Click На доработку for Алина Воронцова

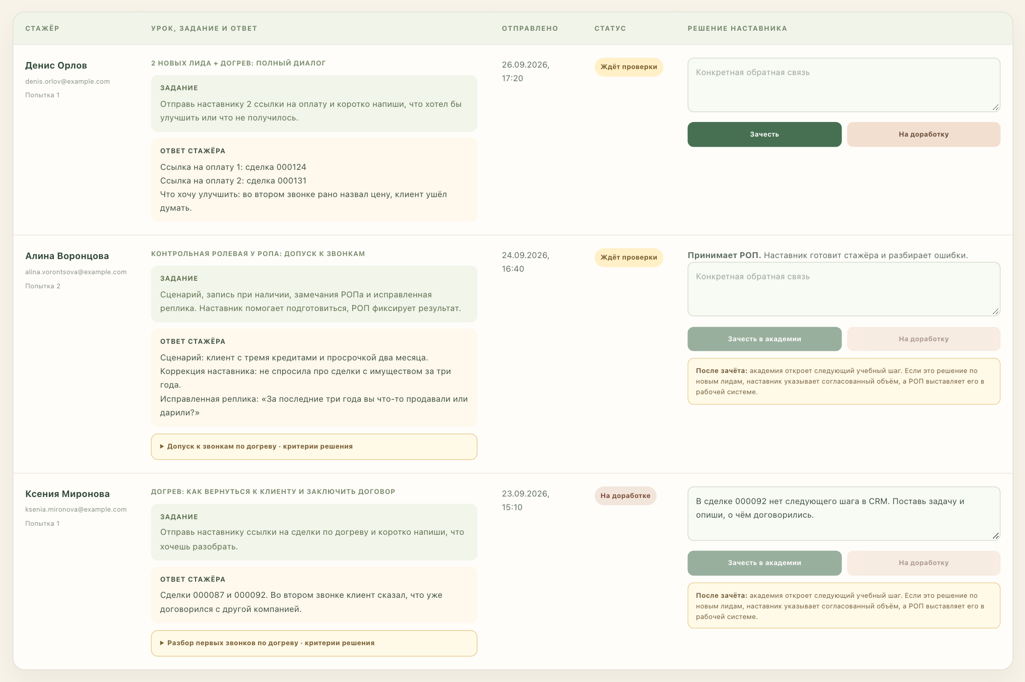[x=923, y=339]
